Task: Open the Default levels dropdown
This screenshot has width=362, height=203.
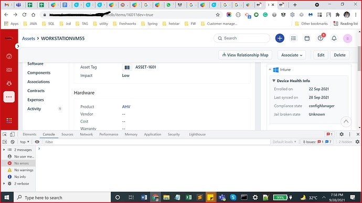Action: pyautogui.click(x=284, y=142)
